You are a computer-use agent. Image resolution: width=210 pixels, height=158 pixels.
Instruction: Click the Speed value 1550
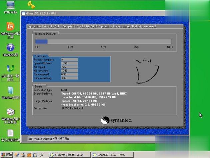pos(69,63)
